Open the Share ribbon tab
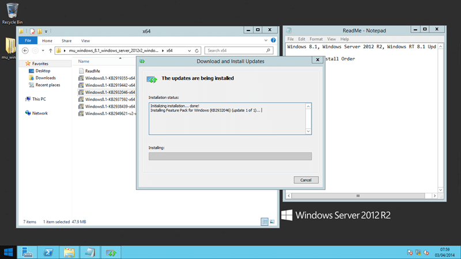 66,41
